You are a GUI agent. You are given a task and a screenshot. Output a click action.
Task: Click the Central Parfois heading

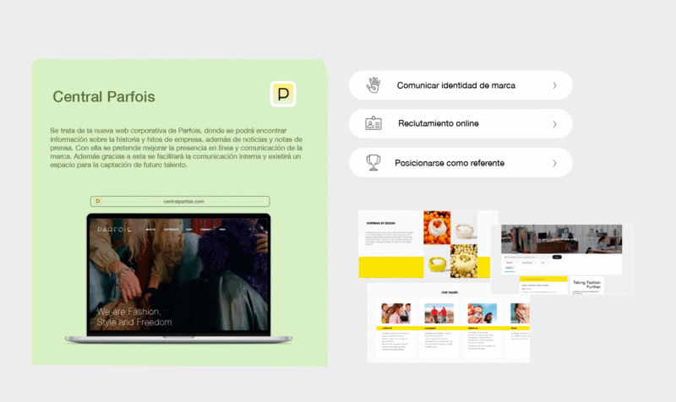point(103,96)
